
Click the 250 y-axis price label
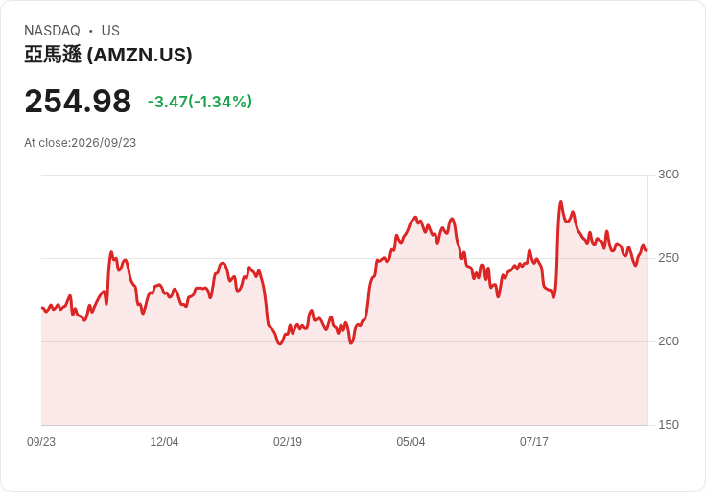[x=669, y=258]
